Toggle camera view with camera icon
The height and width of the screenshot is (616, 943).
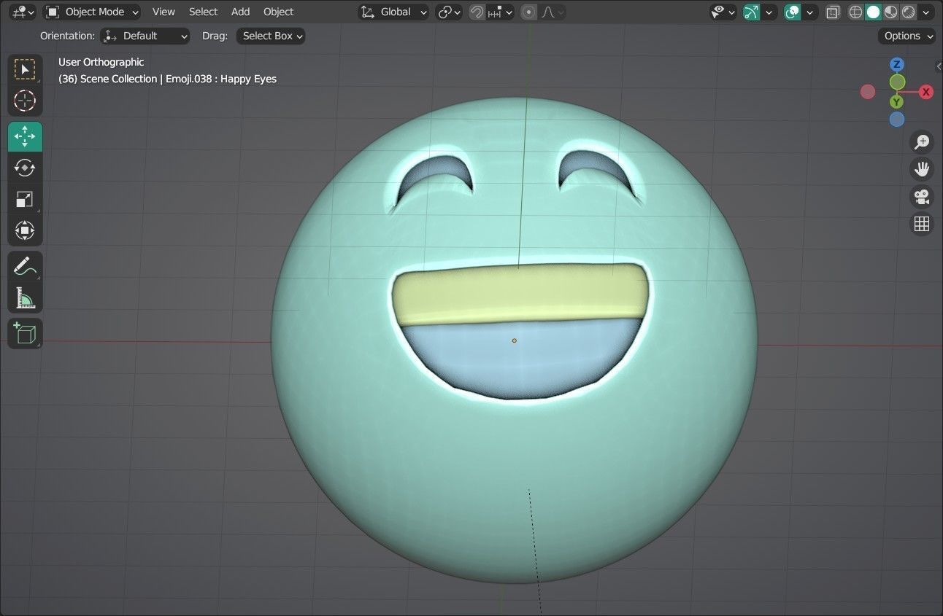(x=922, y=197)
